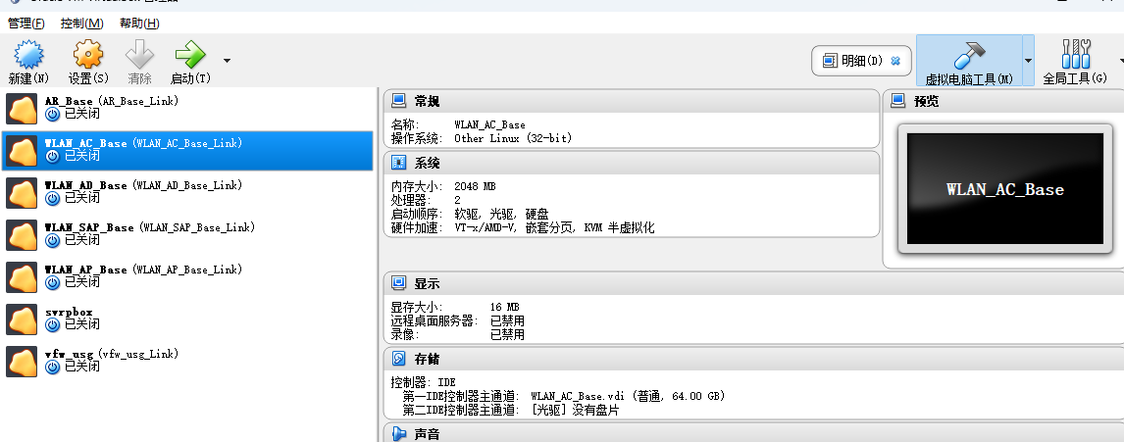Open Machine Tools (虚拟电脑工具) hammer icon

tap(968, 56)
